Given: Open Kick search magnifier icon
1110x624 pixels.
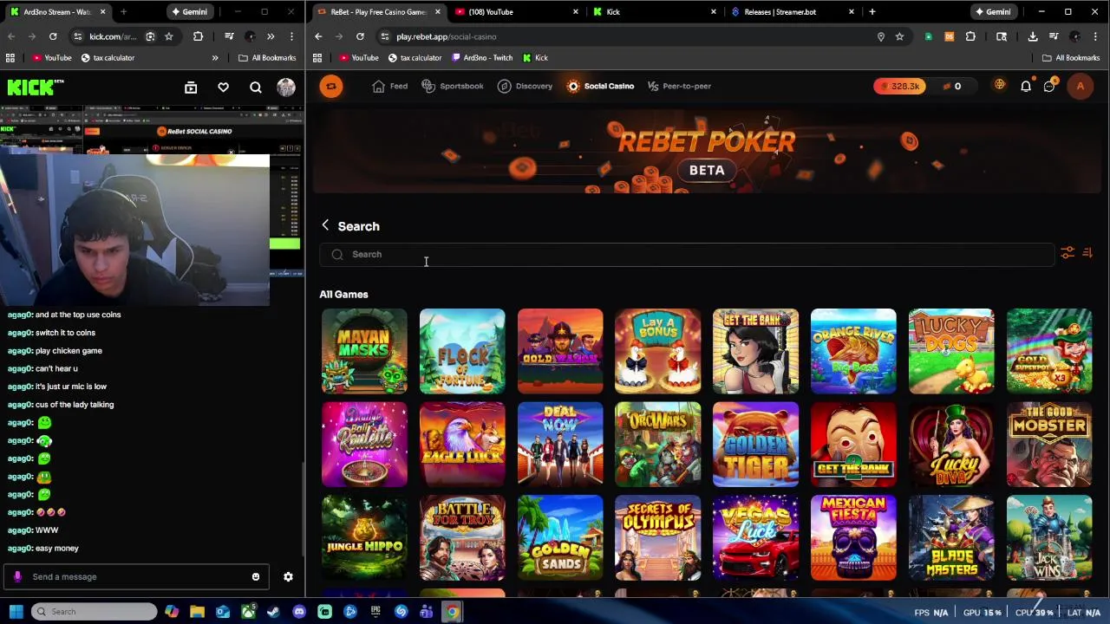Looking at the screenshot, I should [x=256, y=87].
